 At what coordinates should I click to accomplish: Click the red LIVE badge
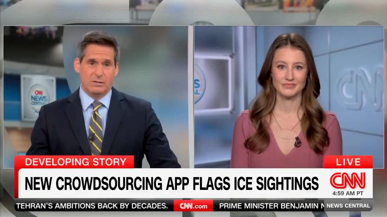click(348, 162)
